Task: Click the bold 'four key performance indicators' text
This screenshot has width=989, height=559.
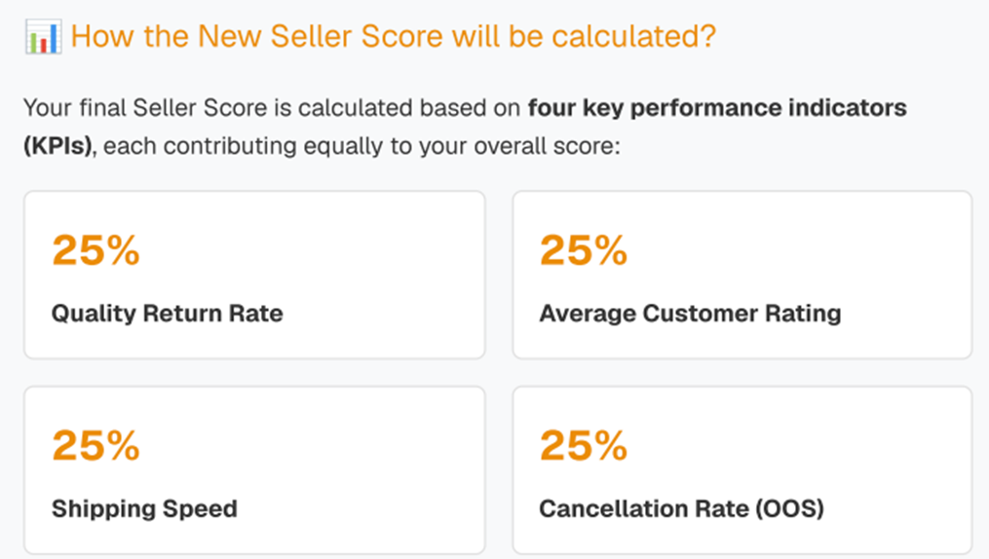Action: click(x=717, y=107)
